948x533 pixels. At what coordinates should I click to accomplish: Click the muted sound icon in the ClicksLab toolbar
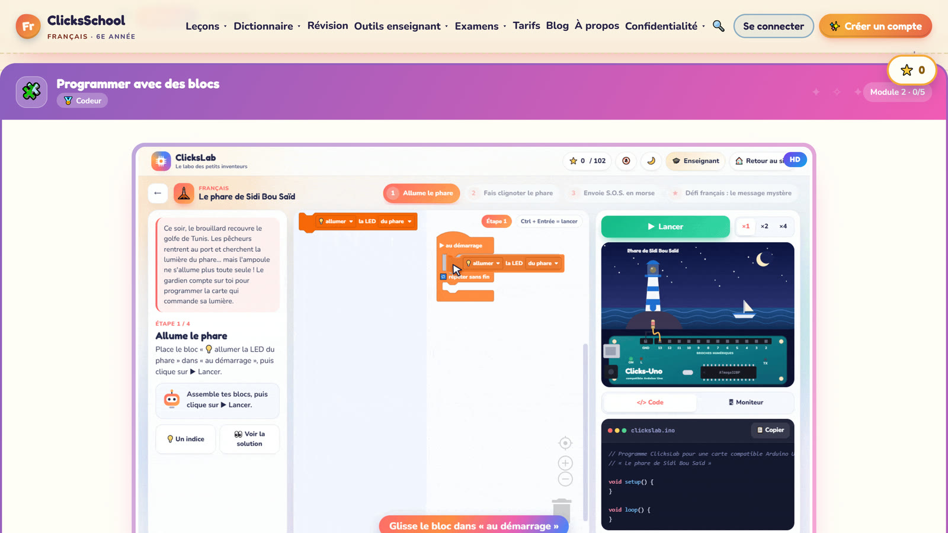click(626, 160)
